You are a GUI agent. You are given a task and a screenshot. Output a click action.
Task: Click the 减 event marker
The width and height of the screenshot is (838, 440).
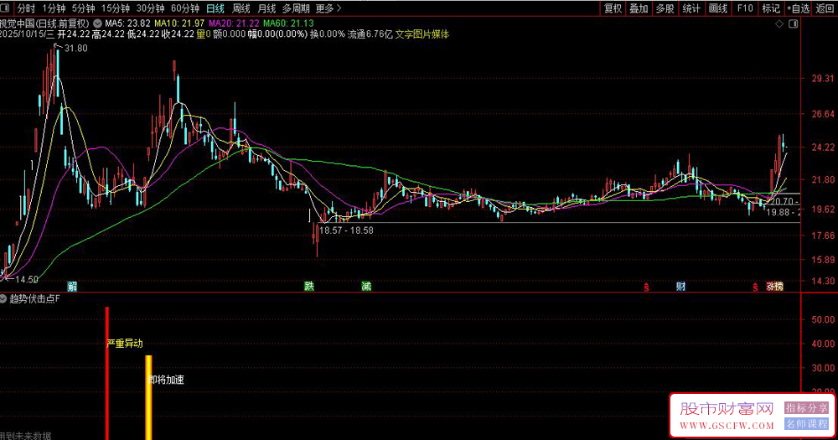point(366,286)
